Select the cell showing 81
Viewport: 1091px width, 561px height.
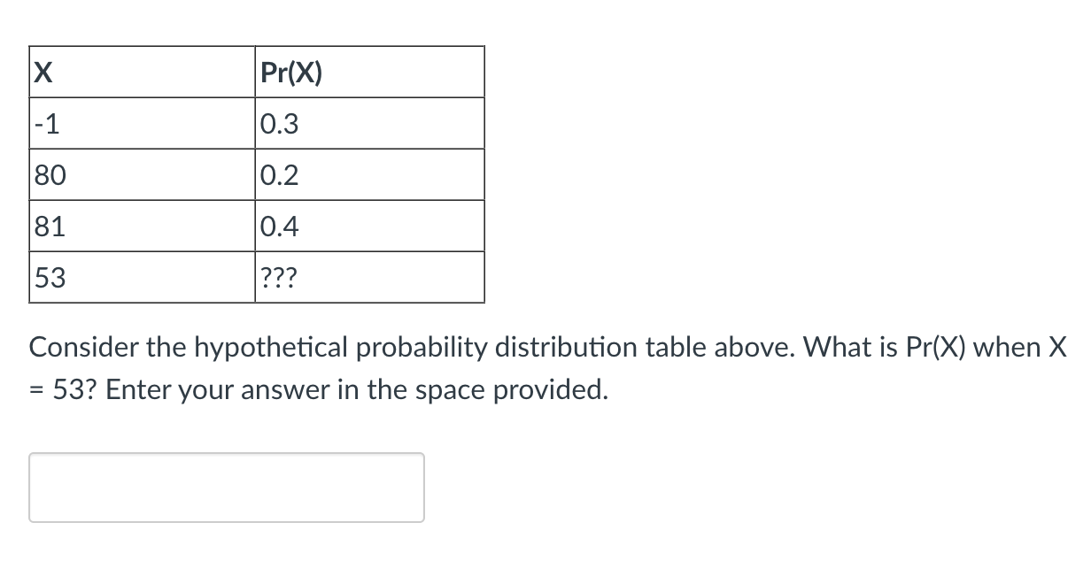(142, 225)
